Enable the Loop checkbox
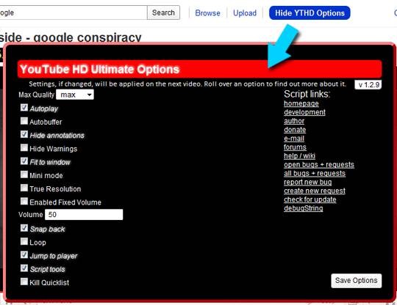Viewport: 397px width, 305px height. click(x=24, y=241)
